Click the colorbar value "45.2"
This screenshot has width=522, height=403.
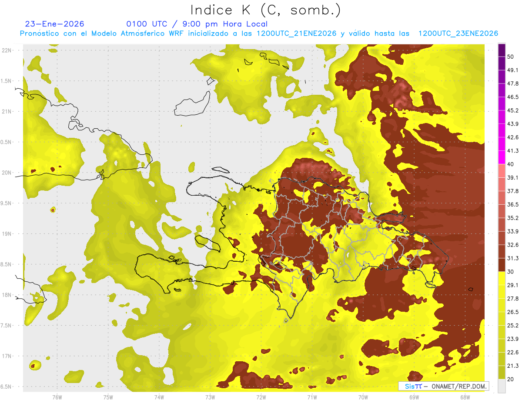tap(513, 110)
